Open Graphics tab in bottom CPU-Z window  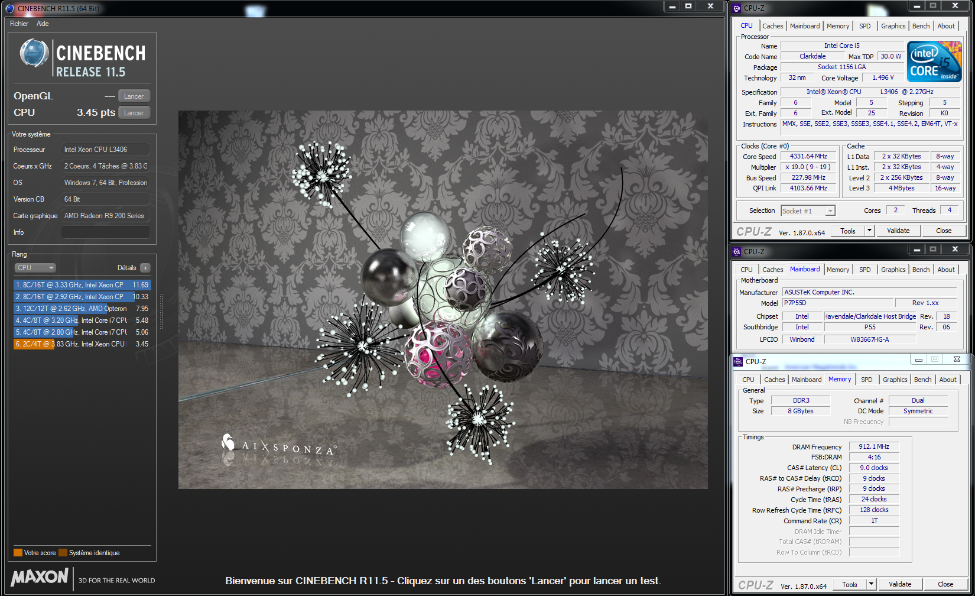[x=895, y=380]
